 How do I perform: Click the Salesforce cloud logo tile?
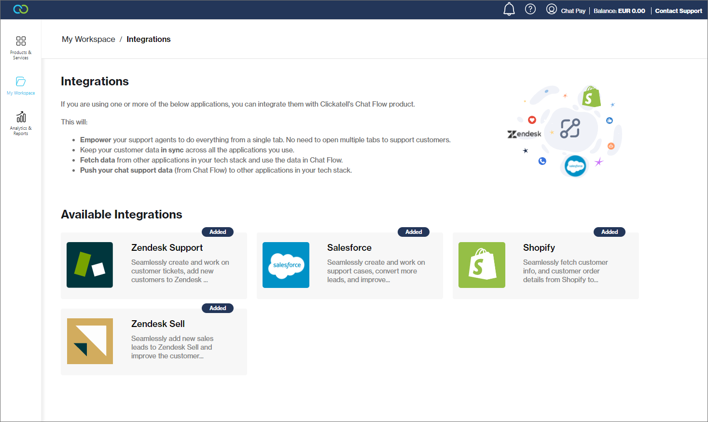click(286, 265)
